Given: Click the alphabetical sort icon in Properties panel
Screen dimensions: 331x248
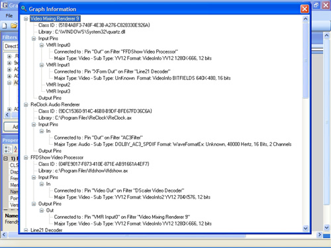Looking at the screenshot, I should [15, 149].
